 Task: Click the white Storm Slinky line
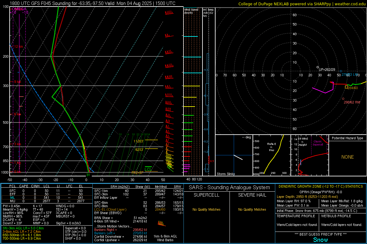(x=238, y=157)
